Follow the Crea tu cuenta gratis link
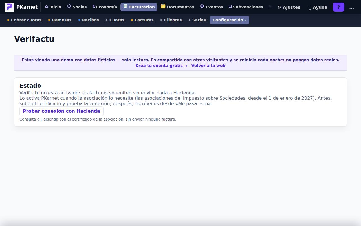Viewport: 361px width, 226px height. pos(161,66)
